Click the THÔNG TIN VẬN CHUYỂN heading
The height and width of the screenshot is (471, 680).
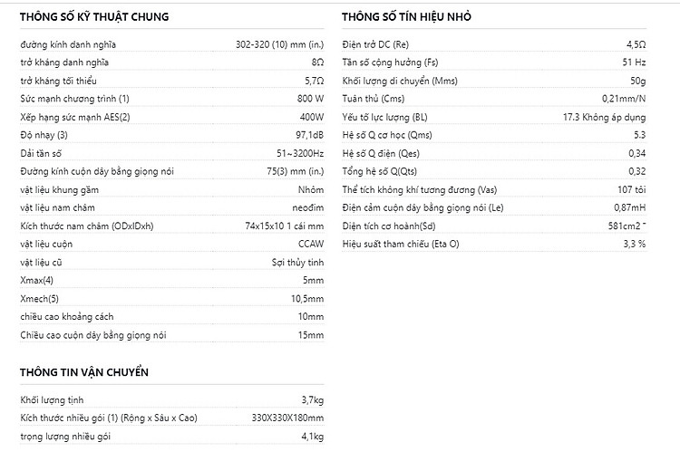click(x=84, y=372)
